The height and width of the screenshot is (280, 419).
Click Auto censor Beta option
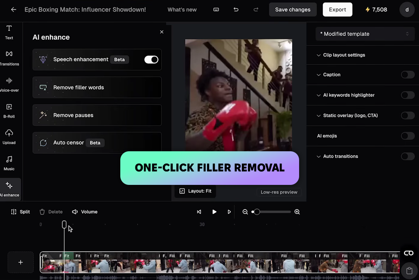pos(97,143)
